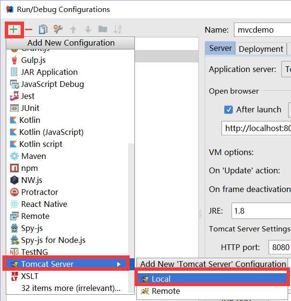Select Remote debug configuration type
This screenshot has height=301, width=291.
pyautogui.click(x=67, y=216)
